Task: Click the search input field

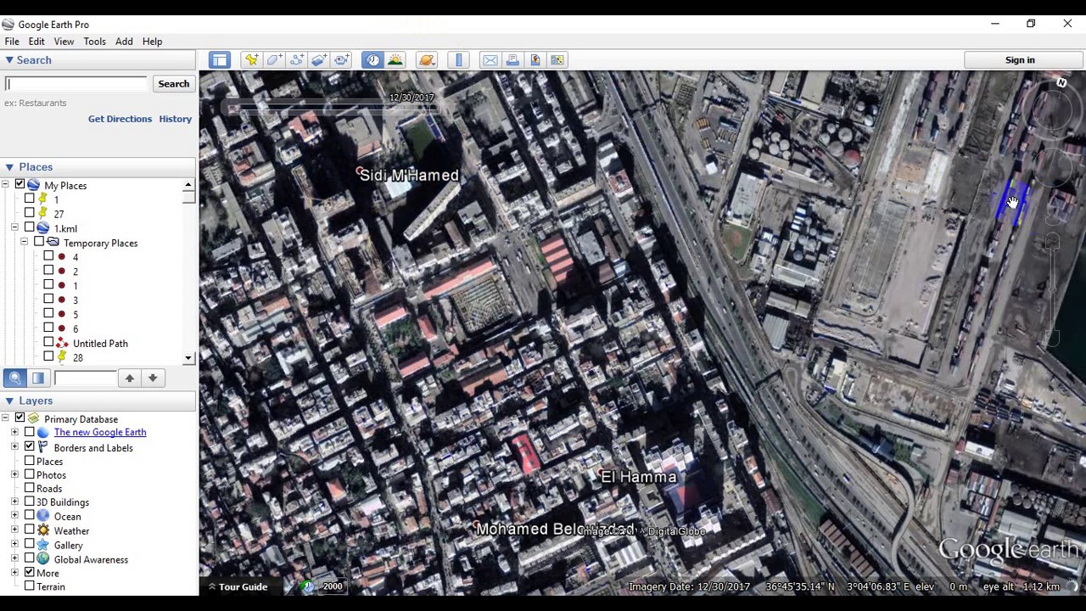Action: coord(76,84)
